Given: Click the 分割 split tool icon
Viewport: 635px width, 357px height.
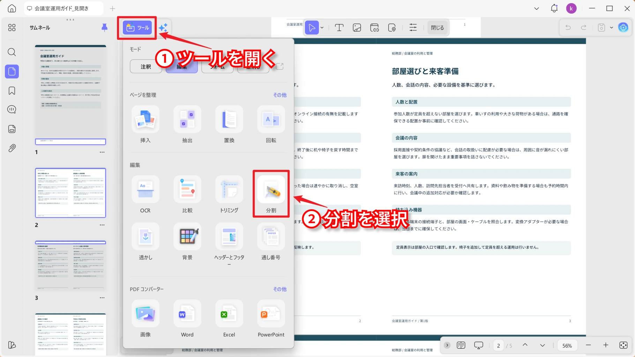Looking at the screenshot, I should (271, 189).
